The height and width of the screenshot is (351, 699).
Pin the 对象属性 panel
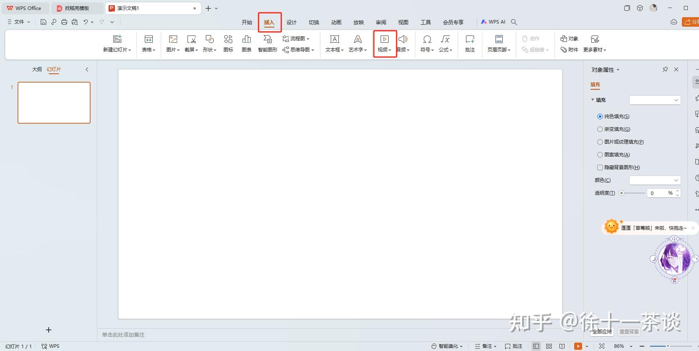[x=665, y=69]
